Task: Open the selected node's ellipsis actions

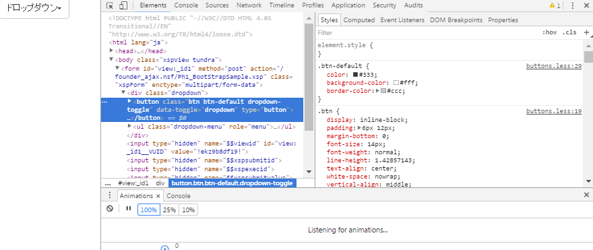Action: click(x=105, y=102)
